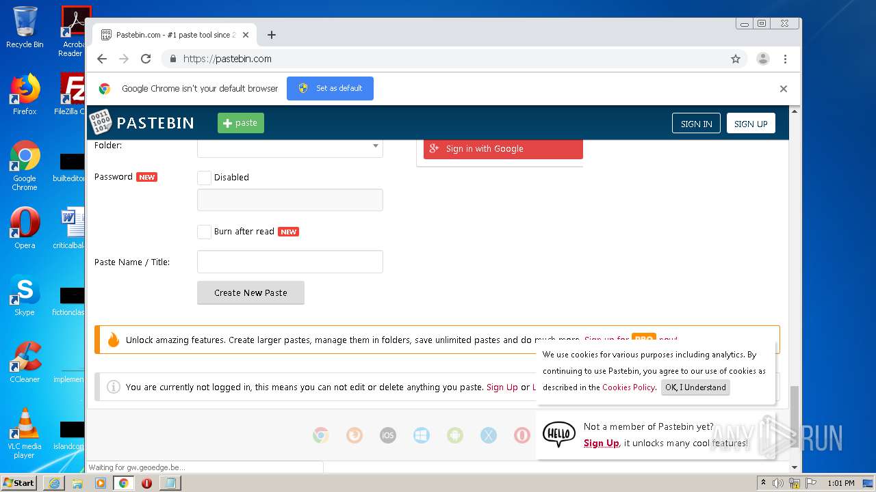This screenshot has height=492, width=876.
Task: Enable Burn after read checkbox
Action: [x=204, y=232]
